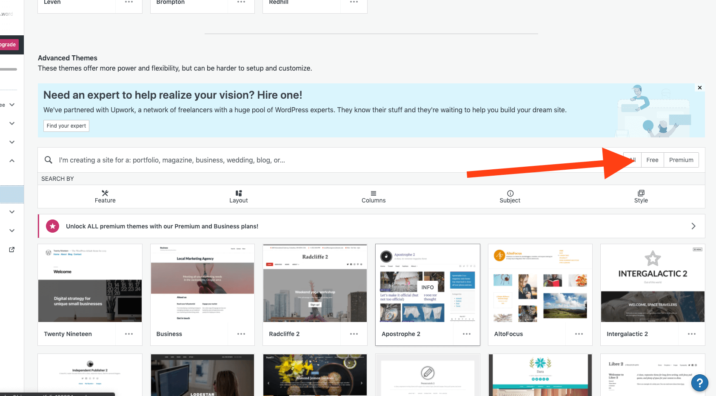Image resolution: width=716 pixels, height=396 pixels.
Task: Click the Business theme name
Action: pos(169,334)
